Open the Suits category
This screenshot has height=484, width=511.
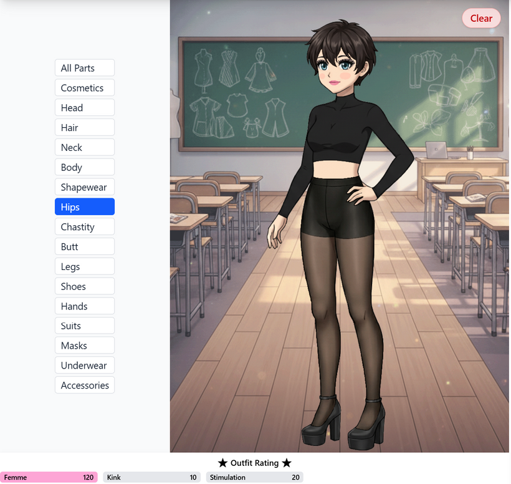click(84, 326)
